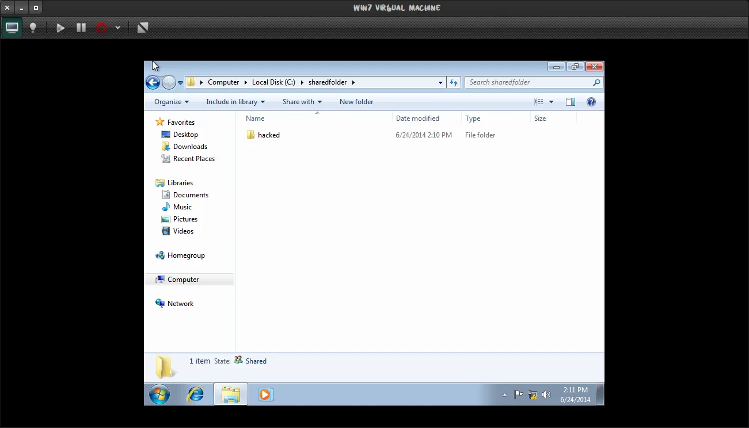749x428 pixels.
Task: Open recent pages dropdown arrow
Action: tap(180, 83)
